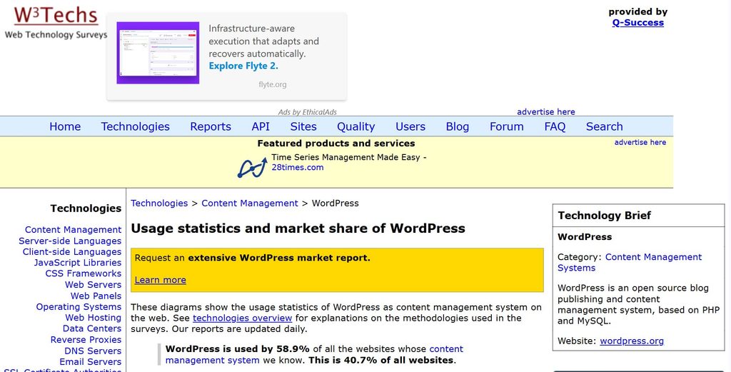
Task: Select Operating Systems in the sidebar
Action: (79, 307)
